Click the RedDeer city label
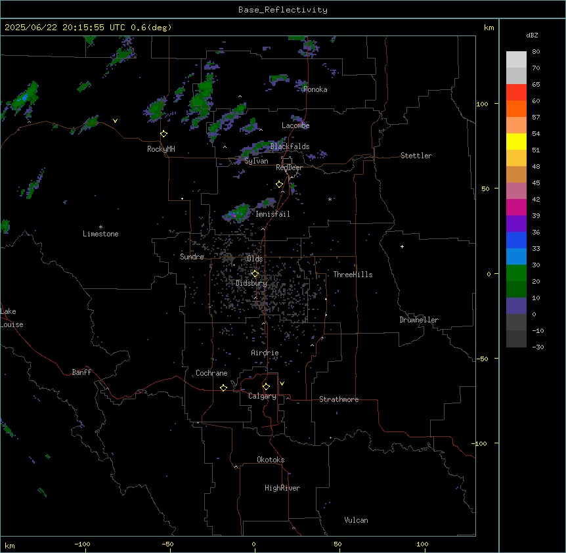This screenshot has width=566, height=553. [x=289, y=167]
